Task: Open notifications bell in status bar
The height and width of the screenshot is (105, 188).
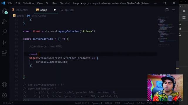Action: (174, 103)
